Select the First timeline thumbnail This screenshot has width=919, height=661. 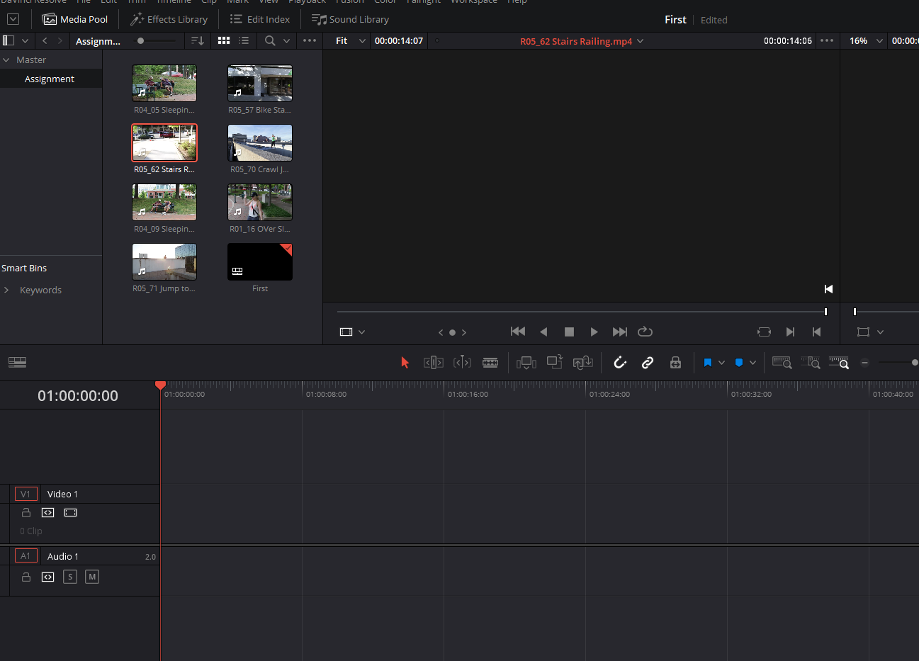(260, 261)
